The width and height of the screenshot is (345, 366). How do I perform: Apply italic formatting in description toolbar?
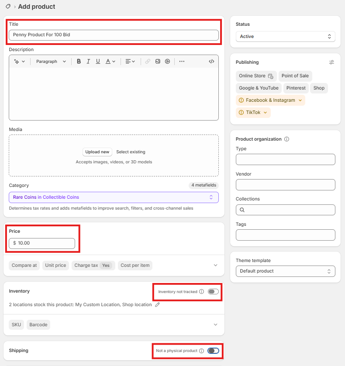click(x=88, y=62)
